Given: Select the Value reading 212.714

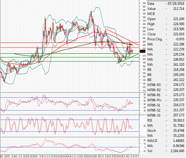Looking at the screenshot, I should pyautogui.click(x=178, y=9).
